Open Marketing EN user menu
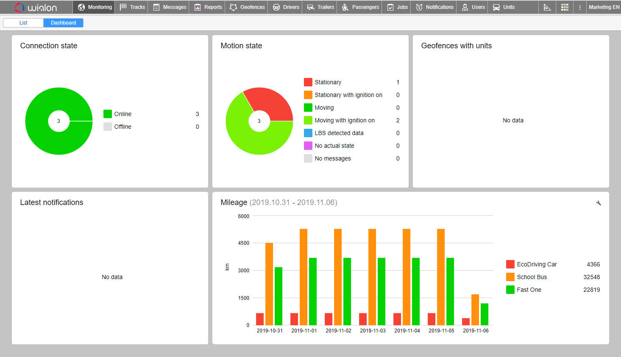The image size is (621, 357). [604, 7]
